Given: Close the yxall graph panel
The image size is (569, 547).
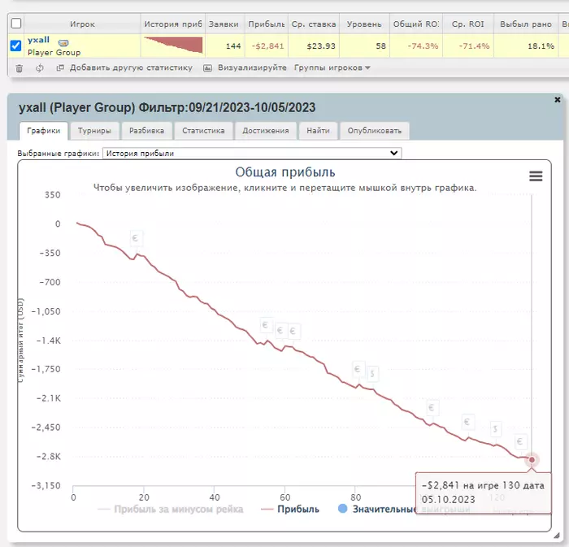Looking at the screenshot, I should 558,100.
